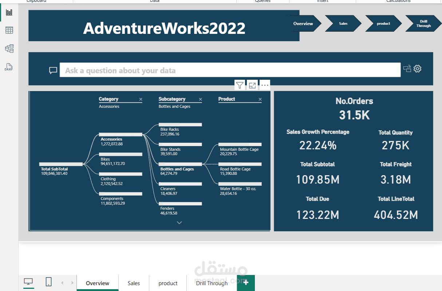Click Total Due 123.22M card

317,208
